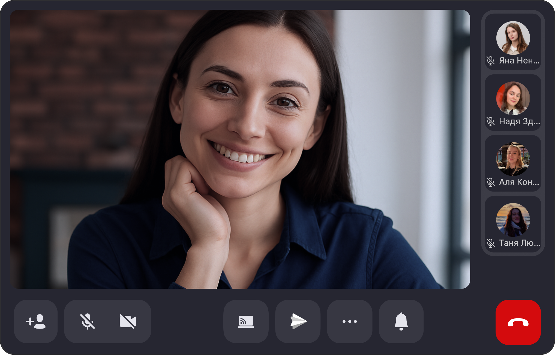Viewport: 555px width, 355px height.
Task: Click muted mic icon beside Яна Нен...
Action: (491, 61)
